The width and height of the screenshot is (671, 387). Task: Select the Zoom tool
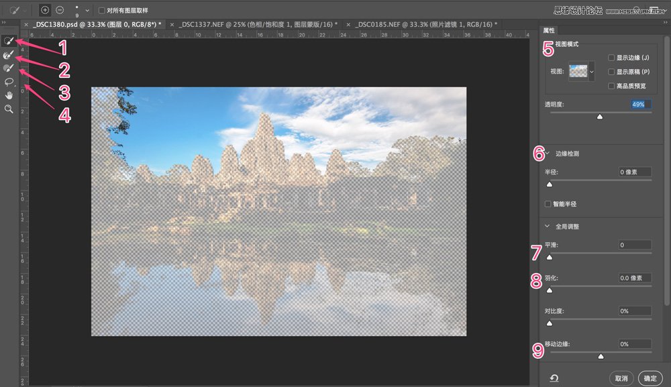tap(9, 109)
